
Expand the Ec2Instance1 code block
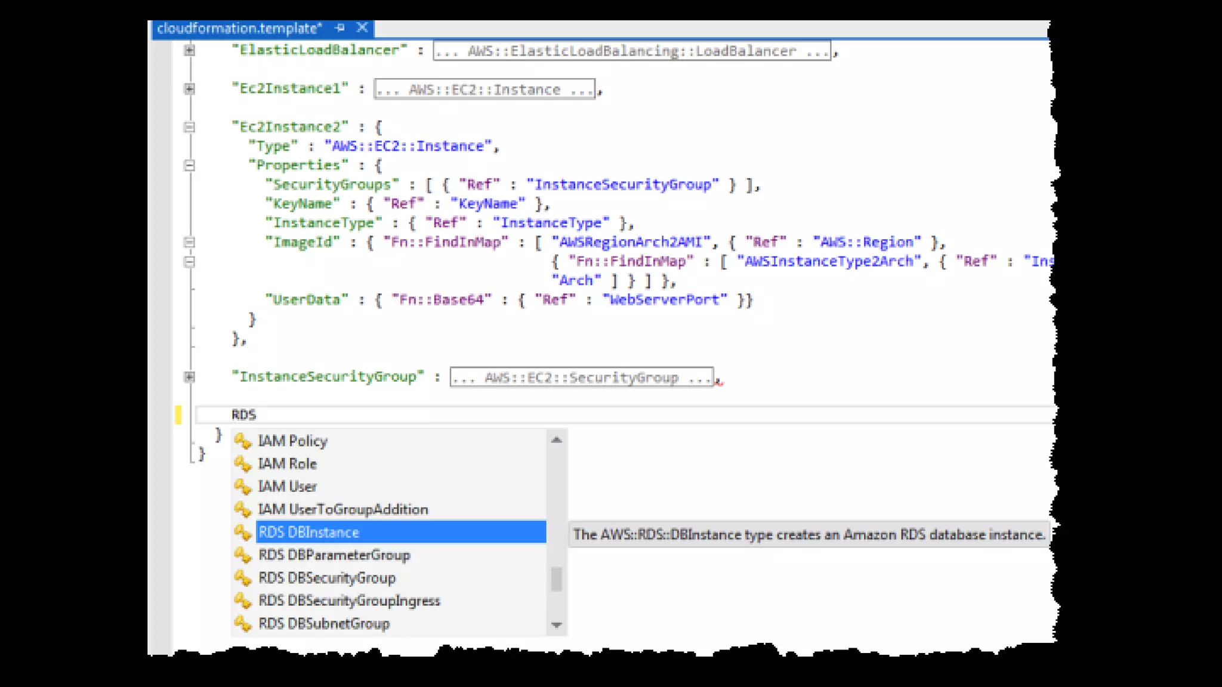189,89
